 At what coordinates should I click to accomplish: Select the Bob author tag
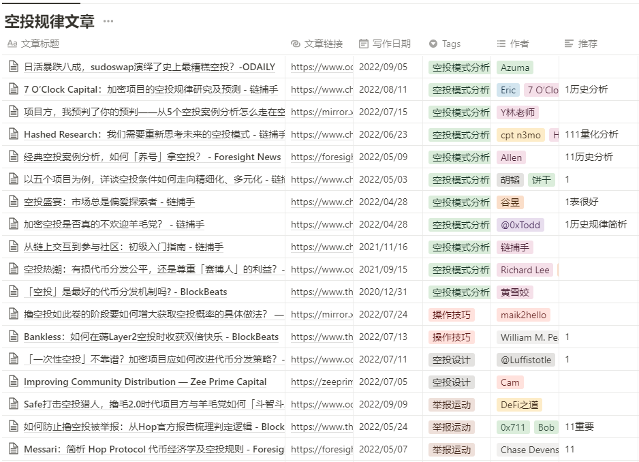[x=546, y=427]
